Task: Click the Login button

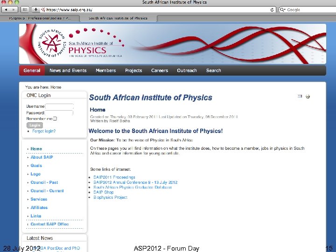Action: point(35,125)
